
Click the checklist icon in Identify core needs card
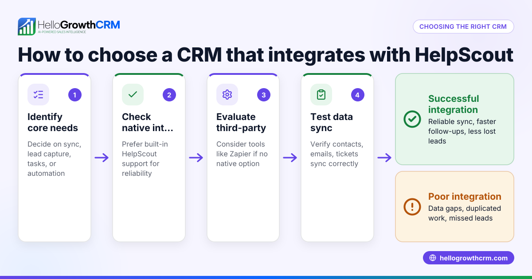[39, 94]
